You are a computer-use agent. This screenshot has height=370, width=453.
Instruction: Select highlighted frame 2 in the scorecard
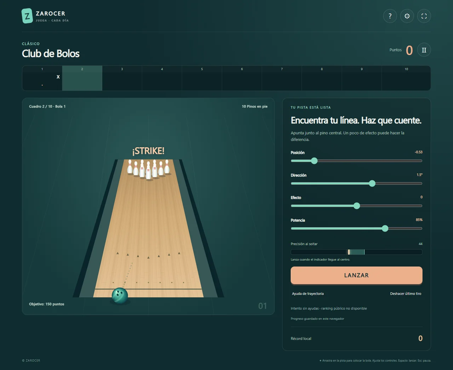point(82,78)
